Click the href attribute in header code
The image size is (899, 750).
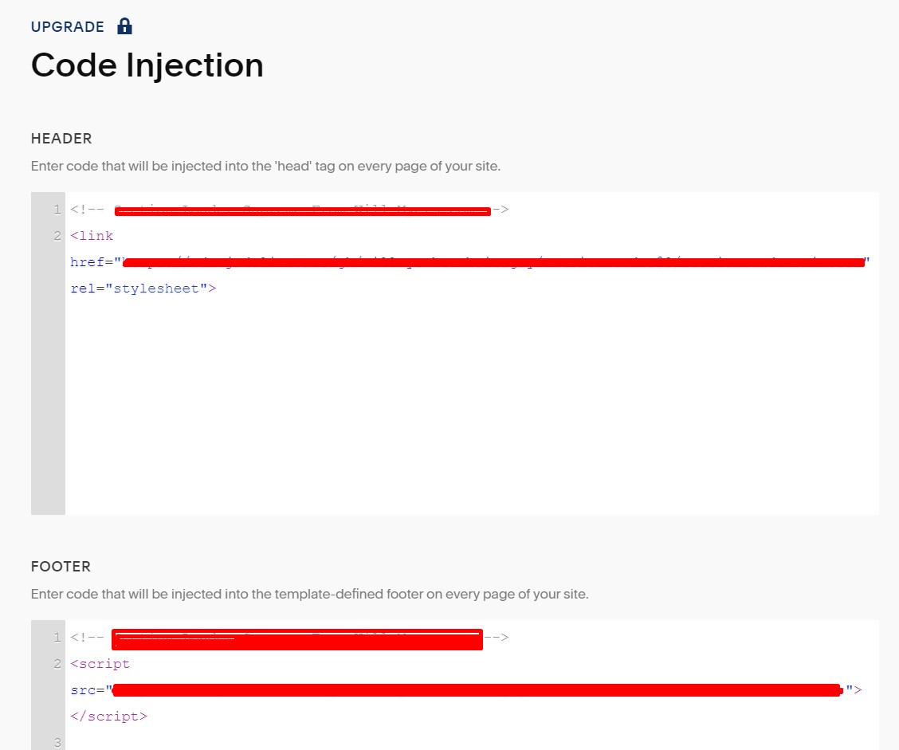click(x=86, y=262)
